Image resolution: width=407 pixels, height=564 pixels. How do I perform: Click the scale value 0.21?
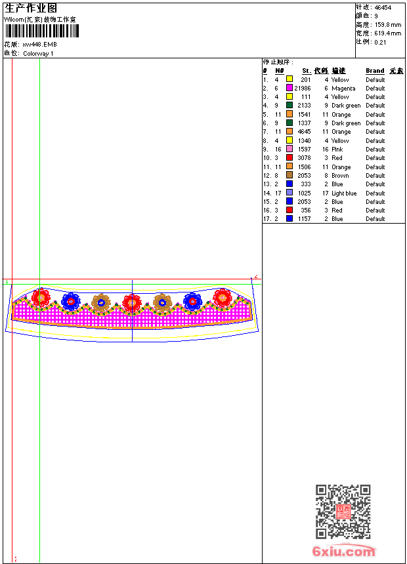(x=380, y=43)
